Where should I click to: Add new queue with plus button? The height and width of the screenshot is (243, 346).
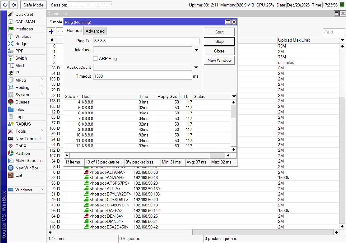coord(52,32)
